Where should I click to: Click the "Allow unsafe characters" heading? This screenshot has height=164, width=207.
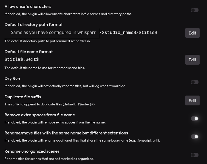point(28,6)
